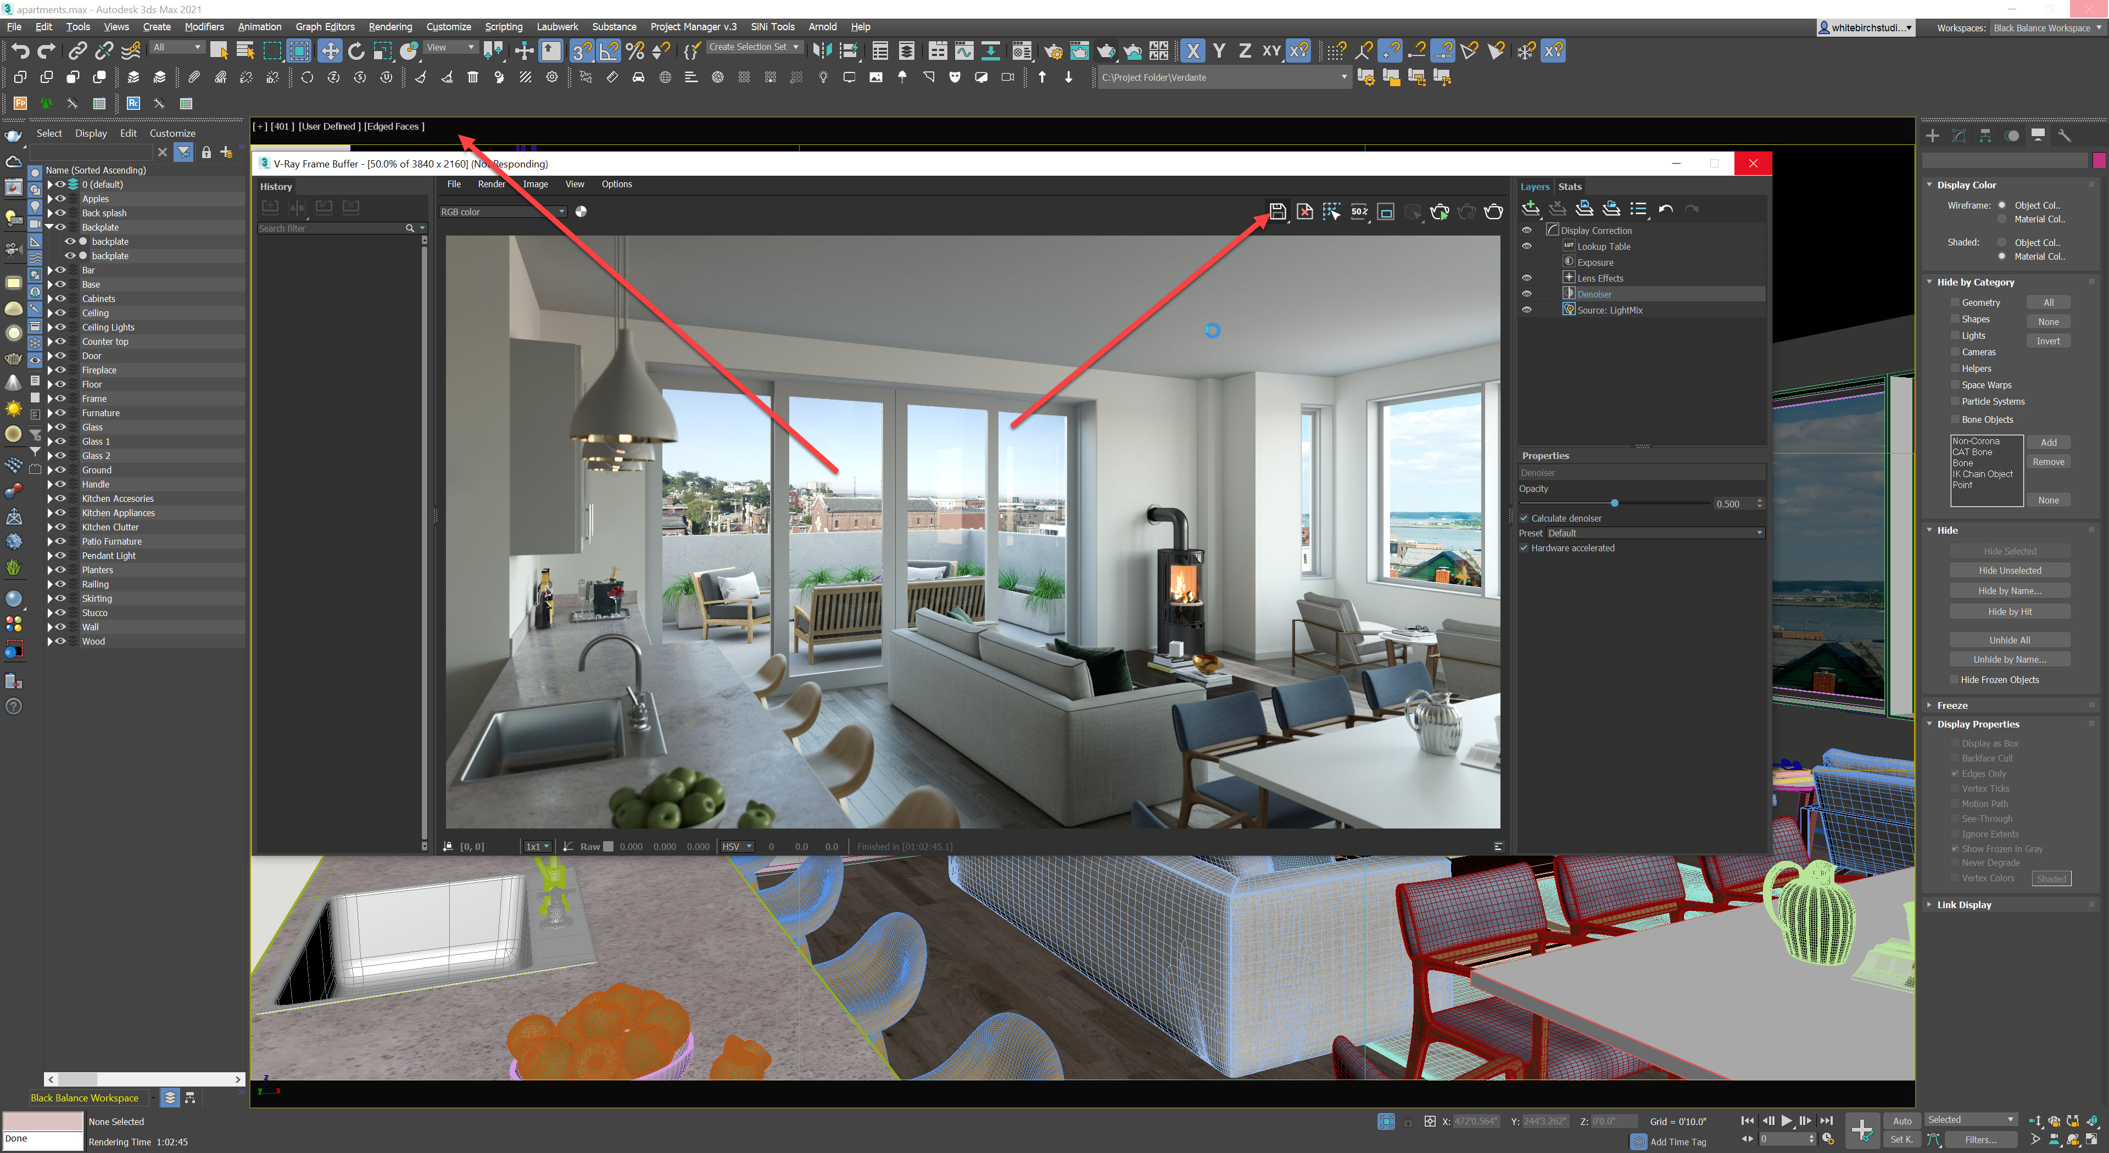Open the denoiser Preset dropdown

pos(1655,533)
